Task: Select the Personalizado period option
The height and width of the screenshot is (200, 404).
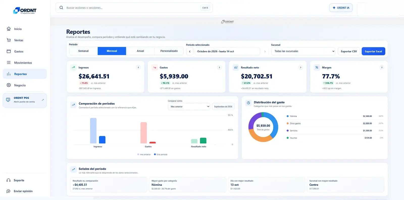Action: tap(169, 51)
